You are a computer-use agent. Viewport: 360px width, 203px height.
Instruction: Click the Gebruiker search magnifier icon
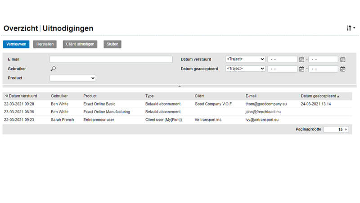[x=53, y=69]
